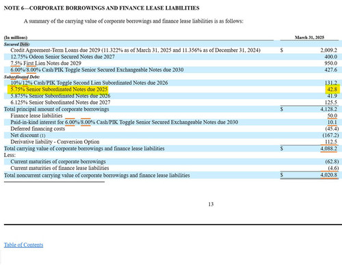Screen dimensions: 342x265
Task: Select Derivative liability - Conversion Option label
Action: coord(55,142)
